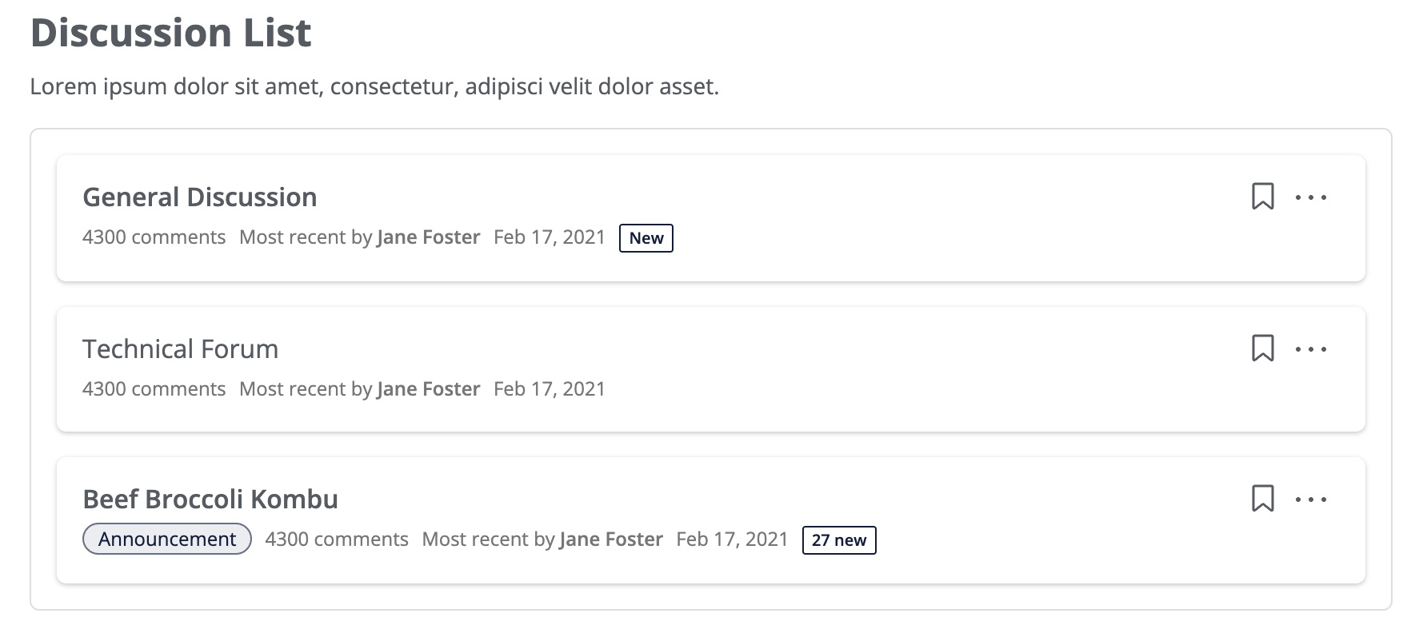This screenshot has width=1419, height=633.
Task: Bookmark the General Discussion thread
Action: 1262,196
